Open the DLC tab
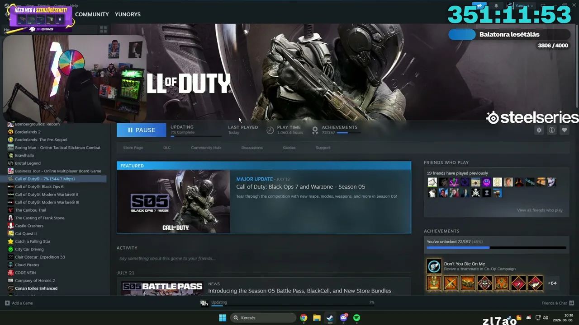 coord(167,148)
